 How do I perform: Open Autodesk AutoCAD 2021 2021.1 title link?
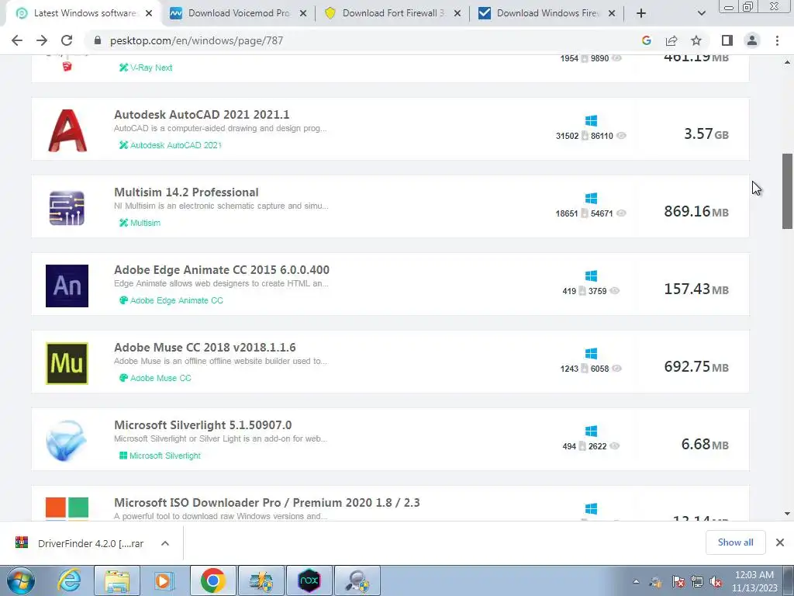(202, 115)
